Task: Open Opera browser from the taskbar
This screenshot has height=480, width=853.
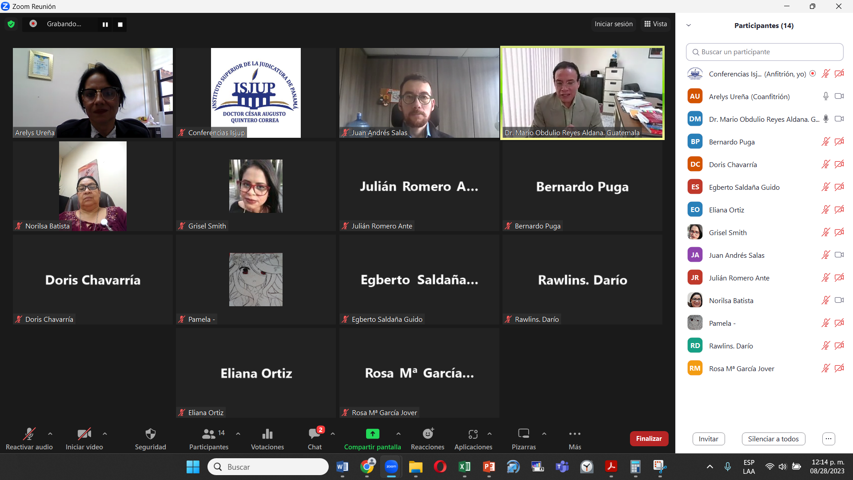Action: [x=440, y=467]
